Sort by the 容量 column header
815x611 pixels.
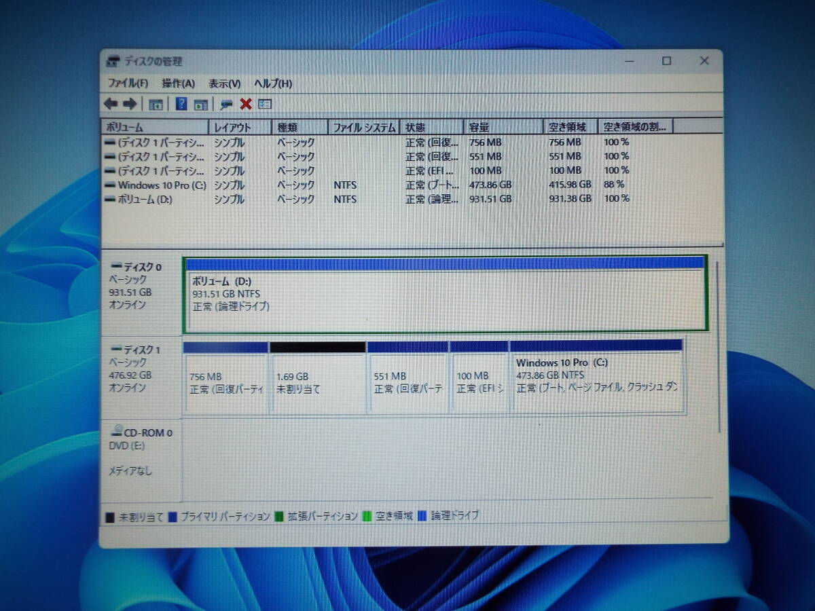tap(503, 127)
